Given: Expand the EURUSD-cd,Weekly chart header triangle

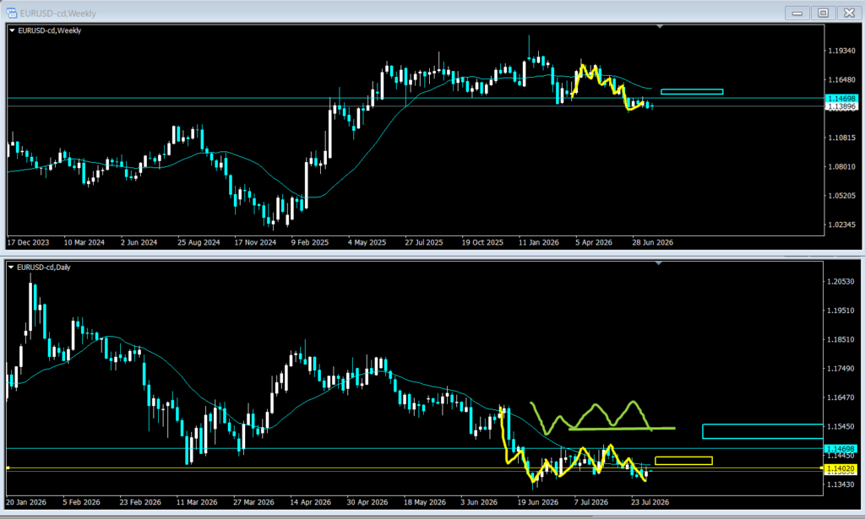Looking at the screenshot, I should click(12, 31).
